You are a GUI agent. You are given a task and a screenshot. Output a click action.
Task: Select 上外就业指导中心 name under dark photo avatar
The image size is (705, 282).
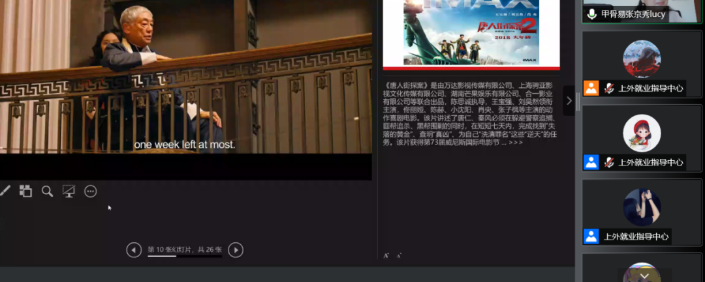[636, 236]
